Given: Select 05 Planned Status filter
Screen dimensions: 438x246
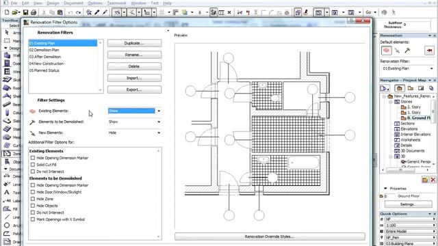Looking at the screenshot, I should (x=63, y=70).
